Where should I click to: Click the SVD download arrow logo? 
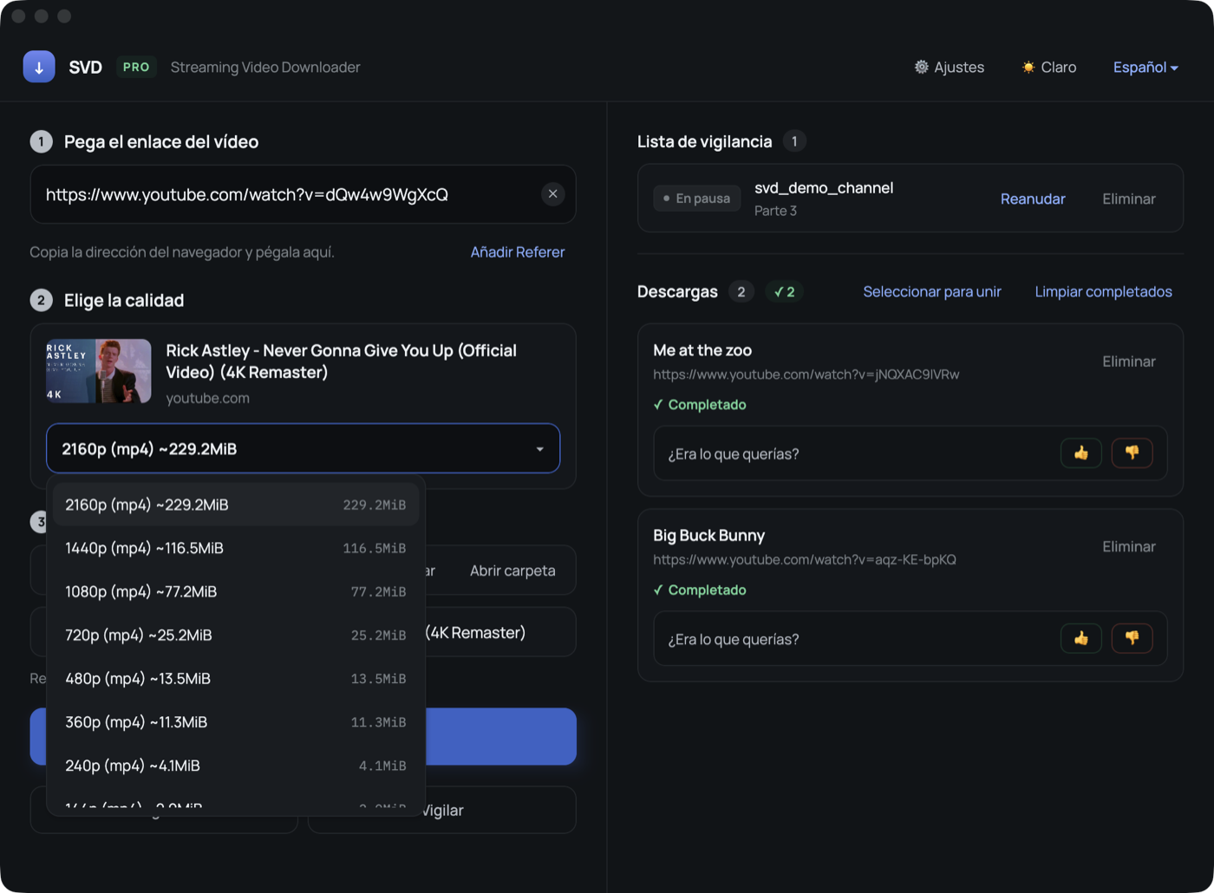tap(39, 67)
